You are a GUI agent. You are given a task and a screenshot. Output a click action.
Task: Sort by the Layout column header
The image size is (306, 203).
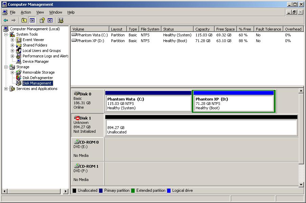click(118, 29)
